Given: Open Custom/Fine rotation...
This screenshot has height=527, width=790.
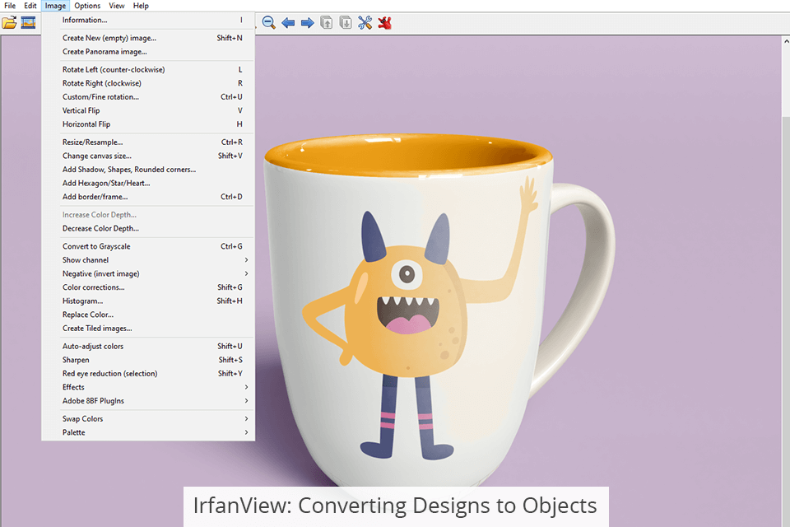Looking at the screenshot, I should click(x=148, y=97).
